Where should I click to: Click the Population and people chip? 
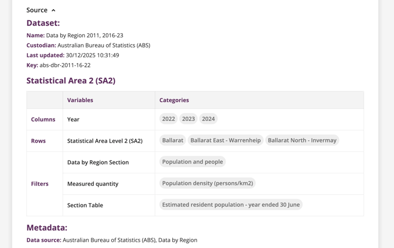(192, 162)
